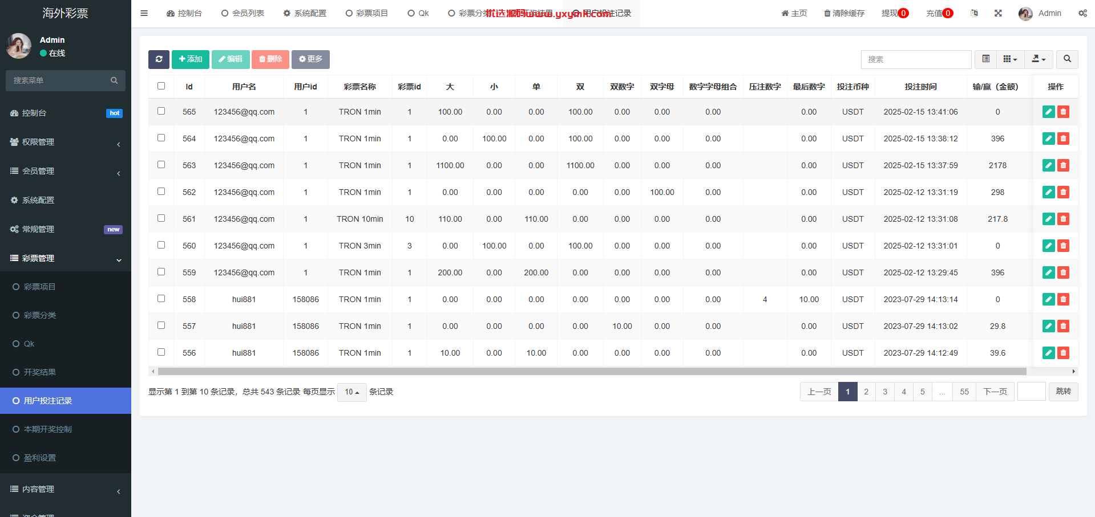Edit record 565 with green pencil icon

1048,112
